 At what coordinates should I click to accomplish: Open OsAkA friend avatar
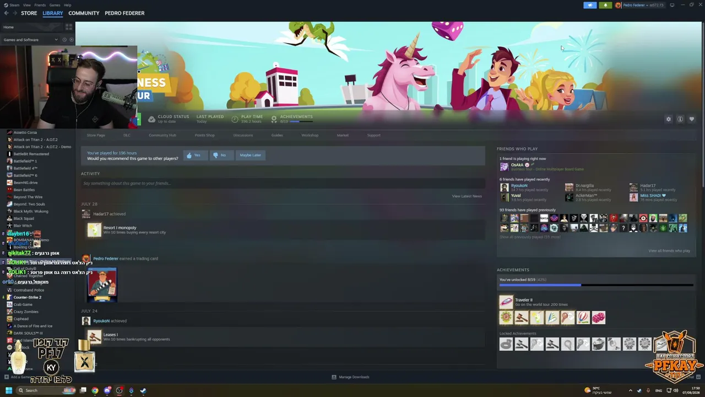504,167
